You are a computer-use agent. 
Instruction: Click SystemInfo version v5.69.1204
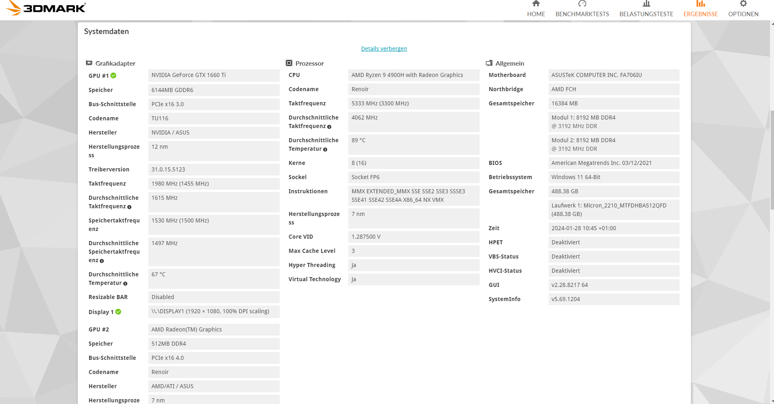(x=614, y=299)
